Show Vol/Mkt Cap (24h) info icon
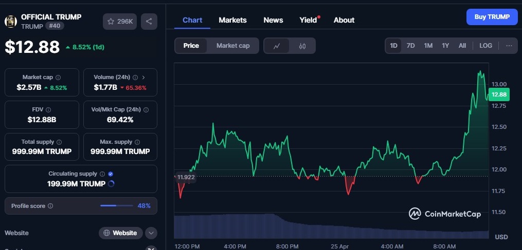Screen dimensions: 522x250 coord(146,110)
